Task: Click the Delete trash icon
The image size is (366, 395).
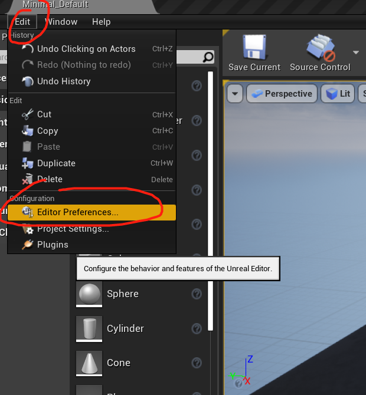Action: 28,179
